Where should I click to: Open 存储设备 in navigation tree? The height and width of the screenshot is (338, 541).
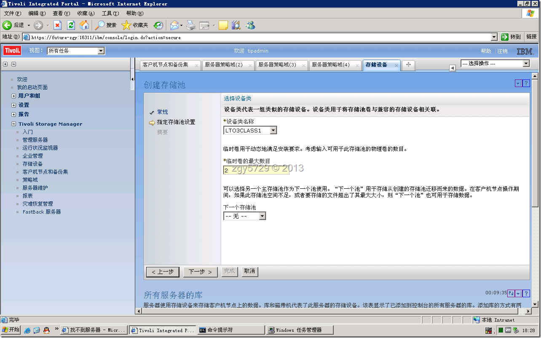tap(32, 164)
